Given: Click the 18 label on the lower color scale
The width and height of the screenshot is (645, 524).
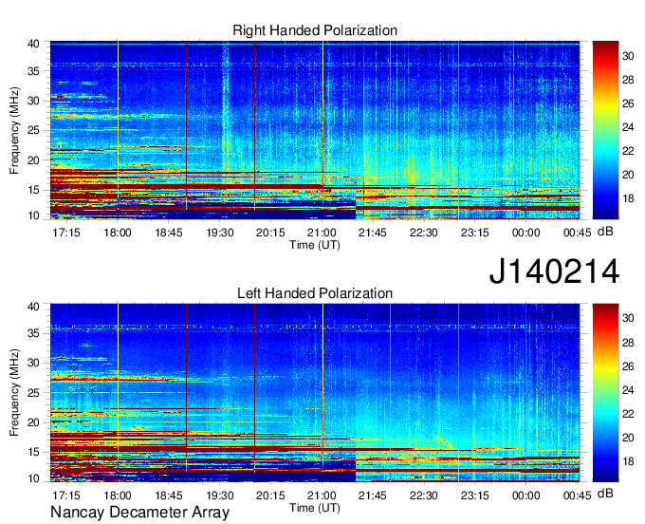Looking at the screenshot, I should (628, 461).
